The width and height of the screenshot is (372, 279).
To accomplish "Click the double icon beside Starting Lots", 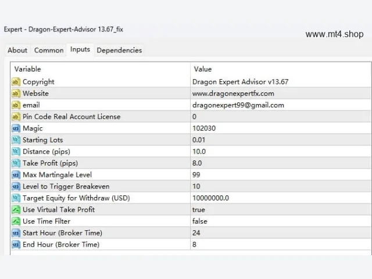I will [16, 140].
